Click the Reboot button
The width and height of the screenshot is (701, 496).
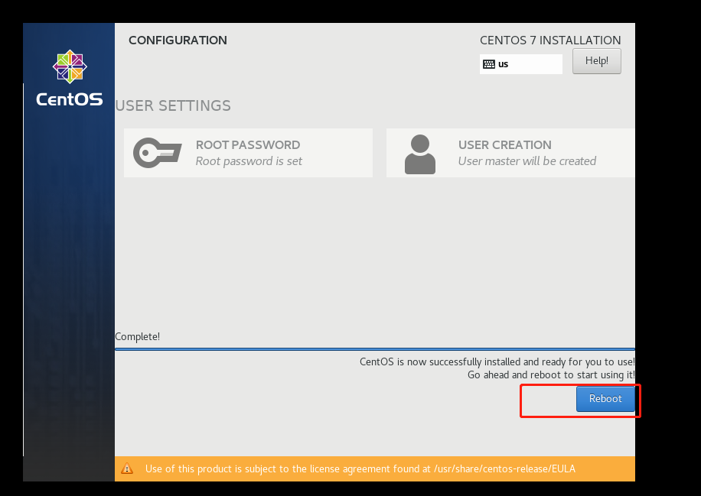coord(605,399)
